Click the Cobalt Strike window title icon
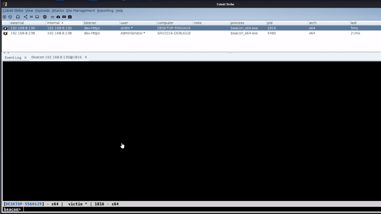 point(5,4)
